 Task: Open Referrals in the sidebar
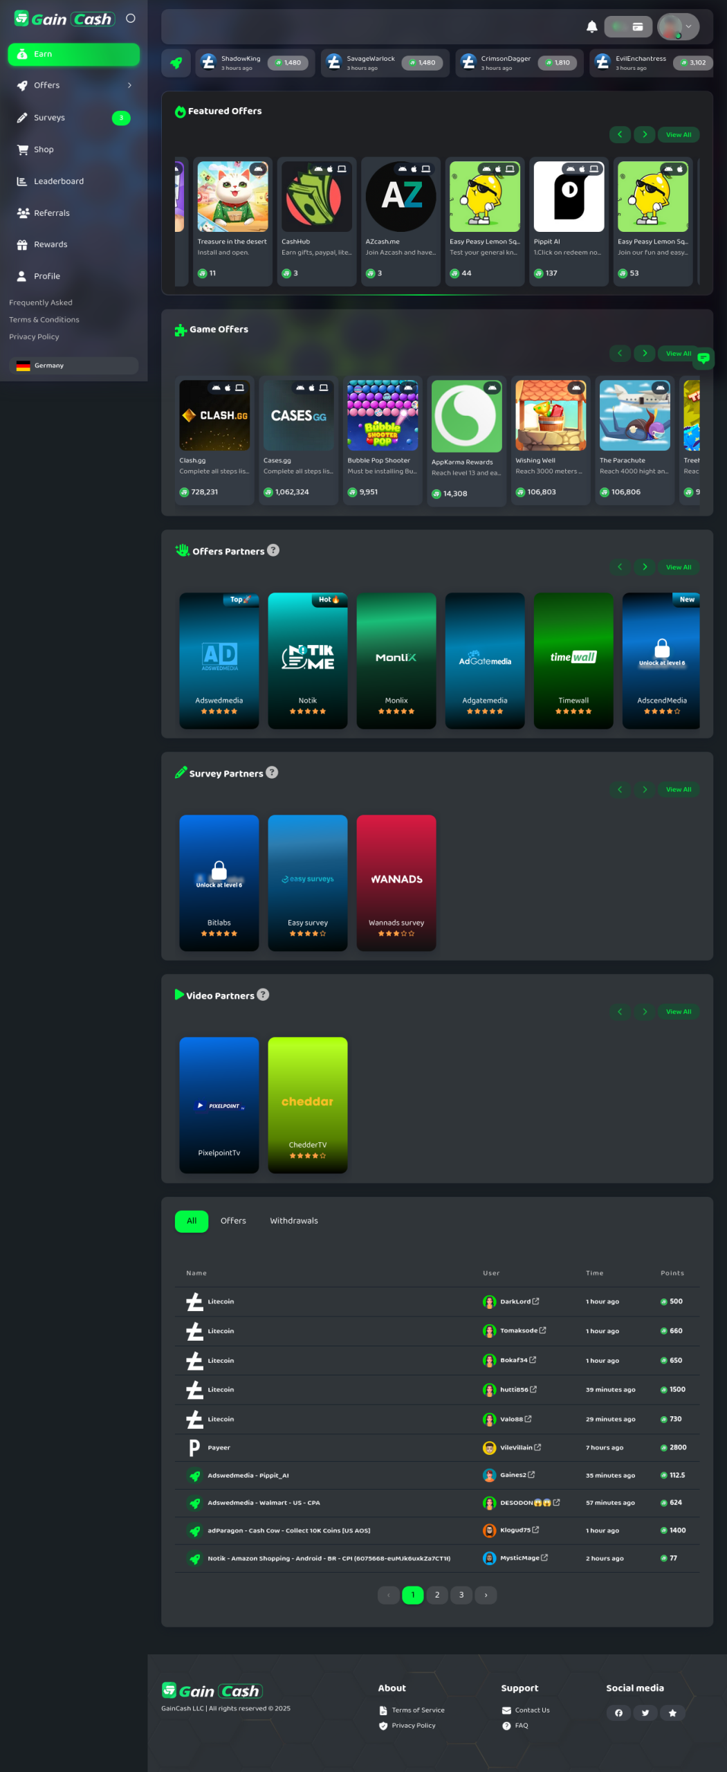[x=73, y=213]
